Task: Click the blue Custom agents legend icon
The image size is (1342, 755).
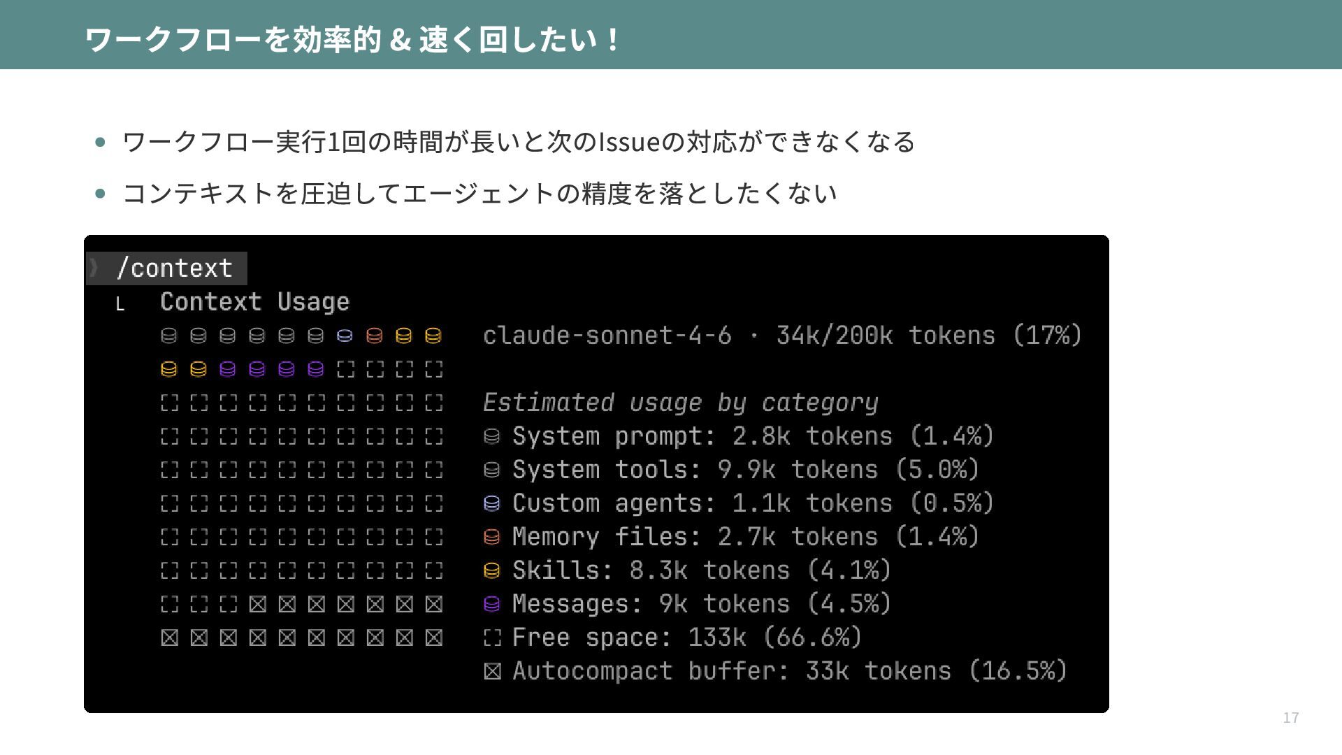Action: coord(492,503)
